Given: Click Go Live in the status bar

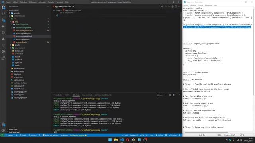Looking at the screenshot, I should point(159,135).
